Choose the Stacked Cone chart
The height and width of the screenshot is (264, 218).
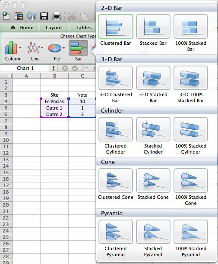point(153,180)
